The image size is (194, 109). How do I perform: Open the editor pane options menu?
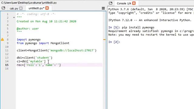coord(103,8)
